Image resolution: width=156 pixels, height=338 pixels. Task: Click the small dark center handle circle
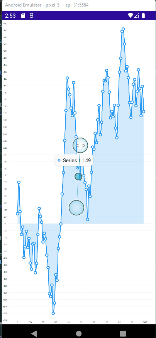(78, 177)
